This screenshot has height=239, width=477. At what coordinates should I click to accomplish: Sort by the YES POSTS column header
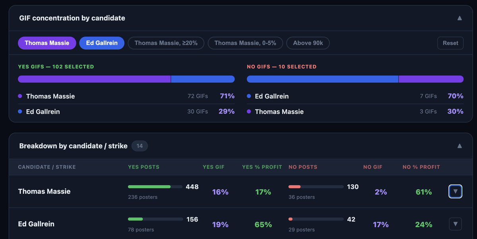143,167
